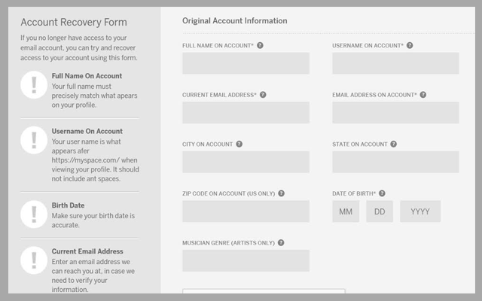
Task: Click exclamation icon beside Birth Date tip
Action: click(x=34, y=214)
